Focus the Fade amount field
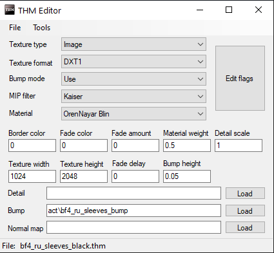The width and height of the screenshot is (274, 253). (135, 145)
